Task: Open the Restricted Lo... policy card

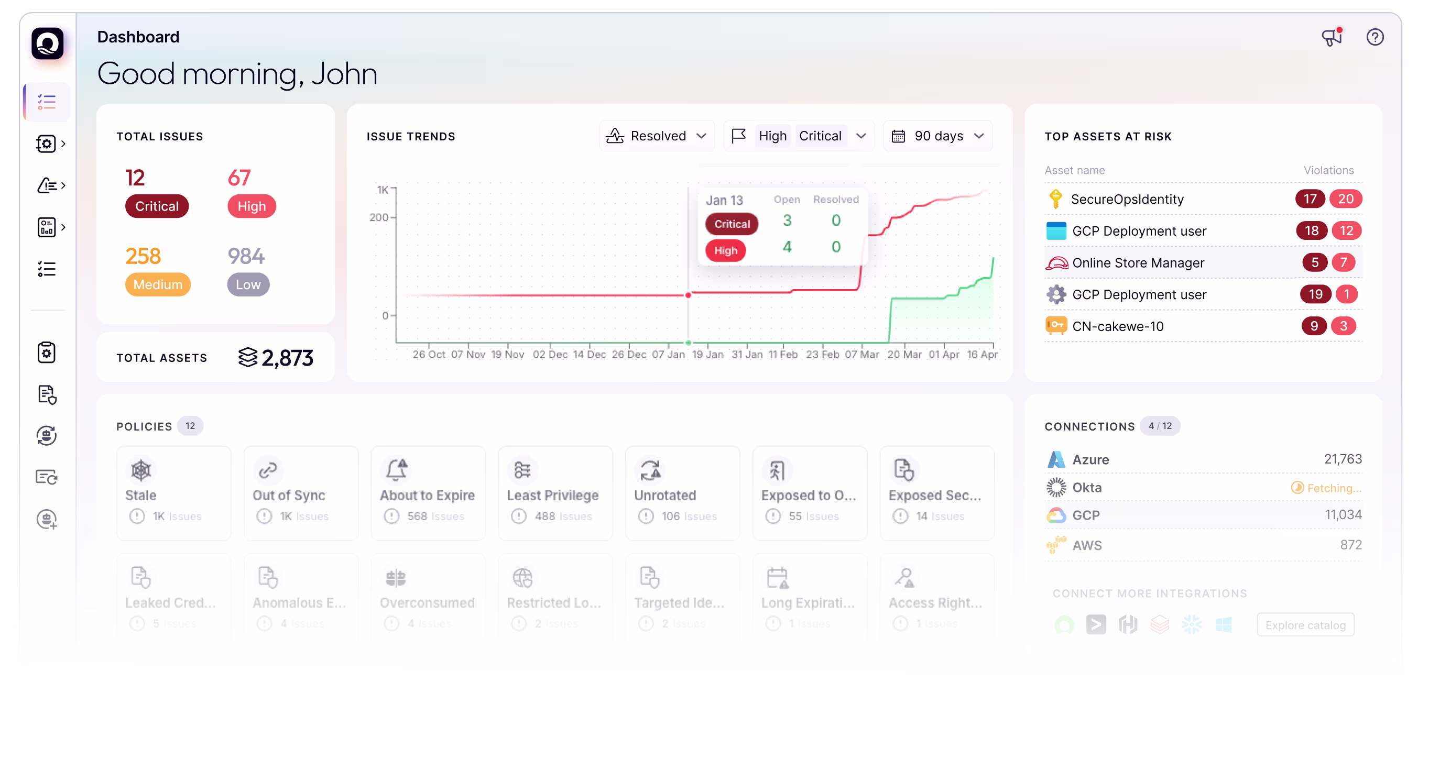Action: coord(555,598)
